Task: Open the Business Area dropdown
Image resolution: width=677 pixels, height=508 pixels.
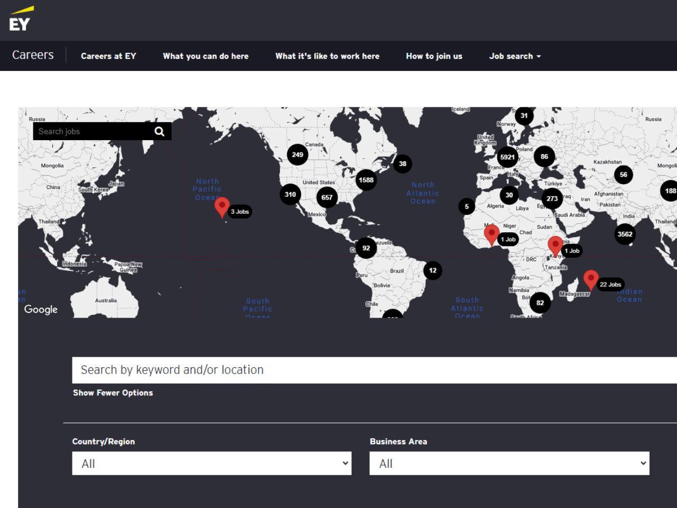Action: (x=509, y=463)
